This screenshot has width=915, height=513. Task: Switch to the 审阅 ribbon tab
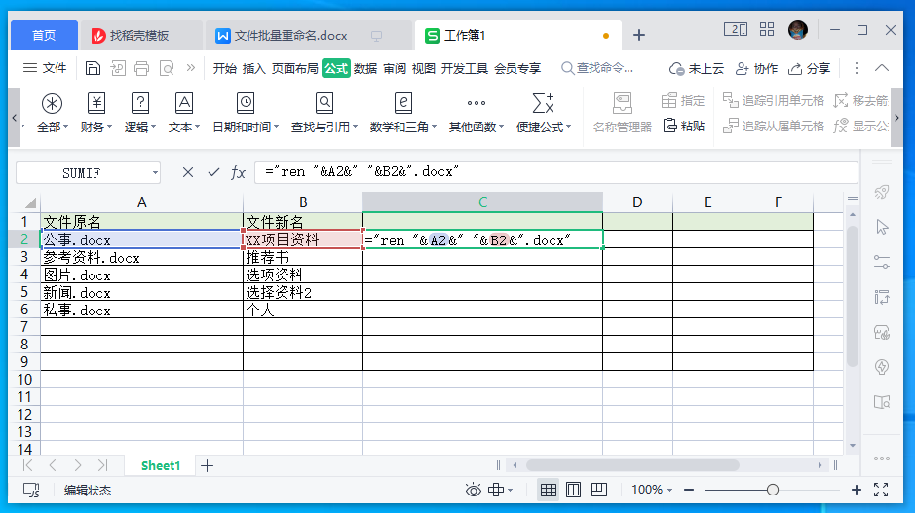(x=395, y=69)
